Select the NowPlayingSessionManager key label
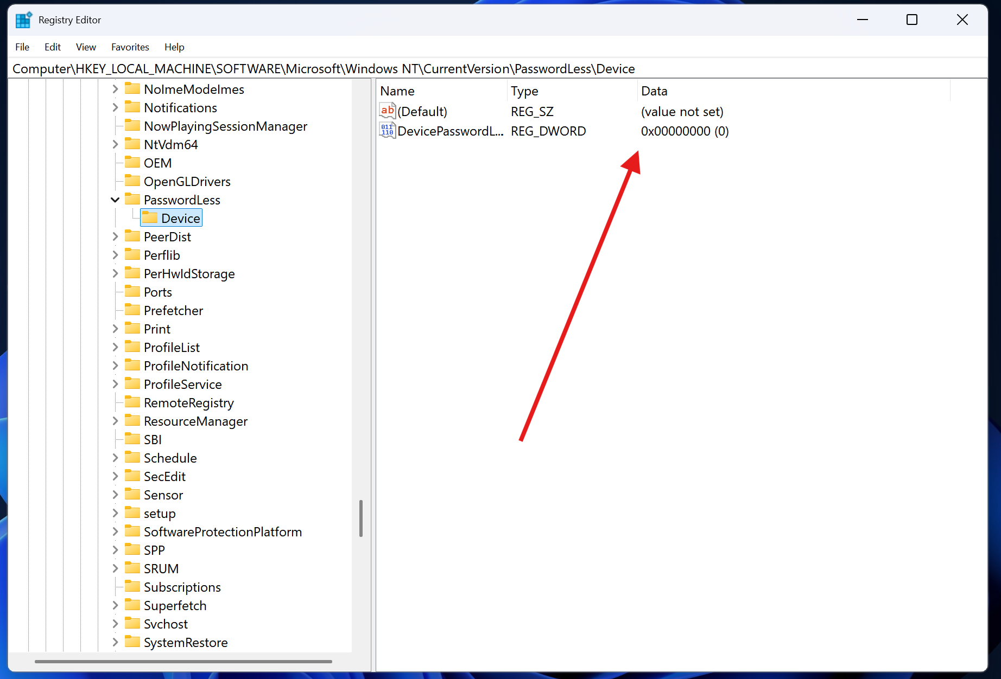Viewport: 1001px width, 679px height. [225, 126]
